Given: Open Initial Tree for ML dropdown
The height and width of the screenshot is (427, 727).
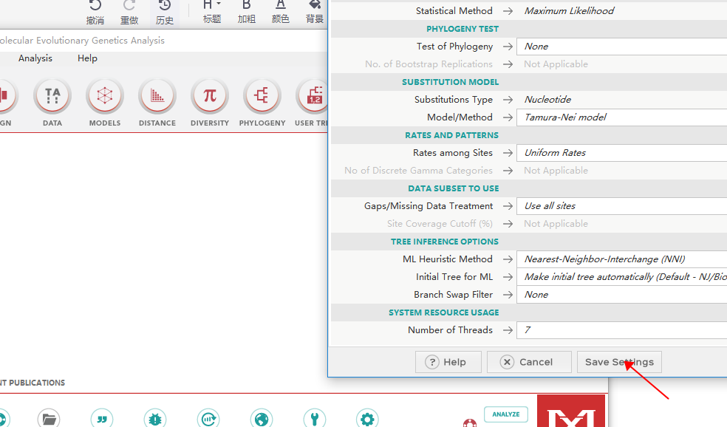Looking at the screenshot, I should coord(621,277).
